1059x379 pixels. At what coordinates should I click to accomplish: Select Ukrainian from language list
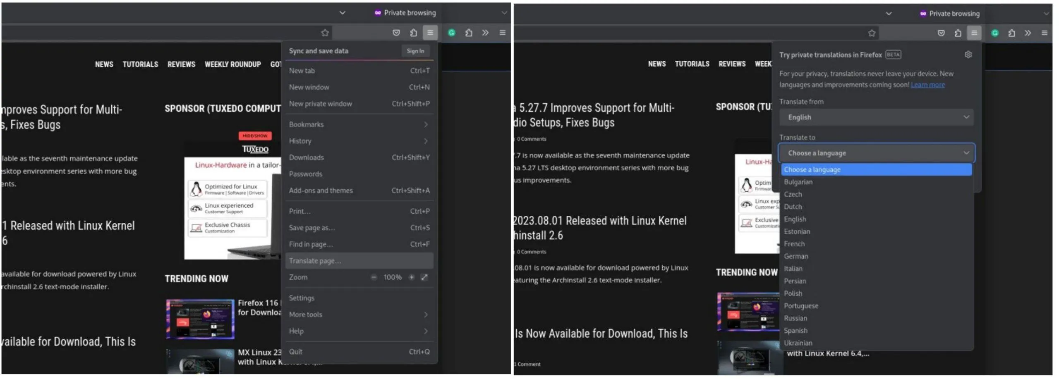876,343
